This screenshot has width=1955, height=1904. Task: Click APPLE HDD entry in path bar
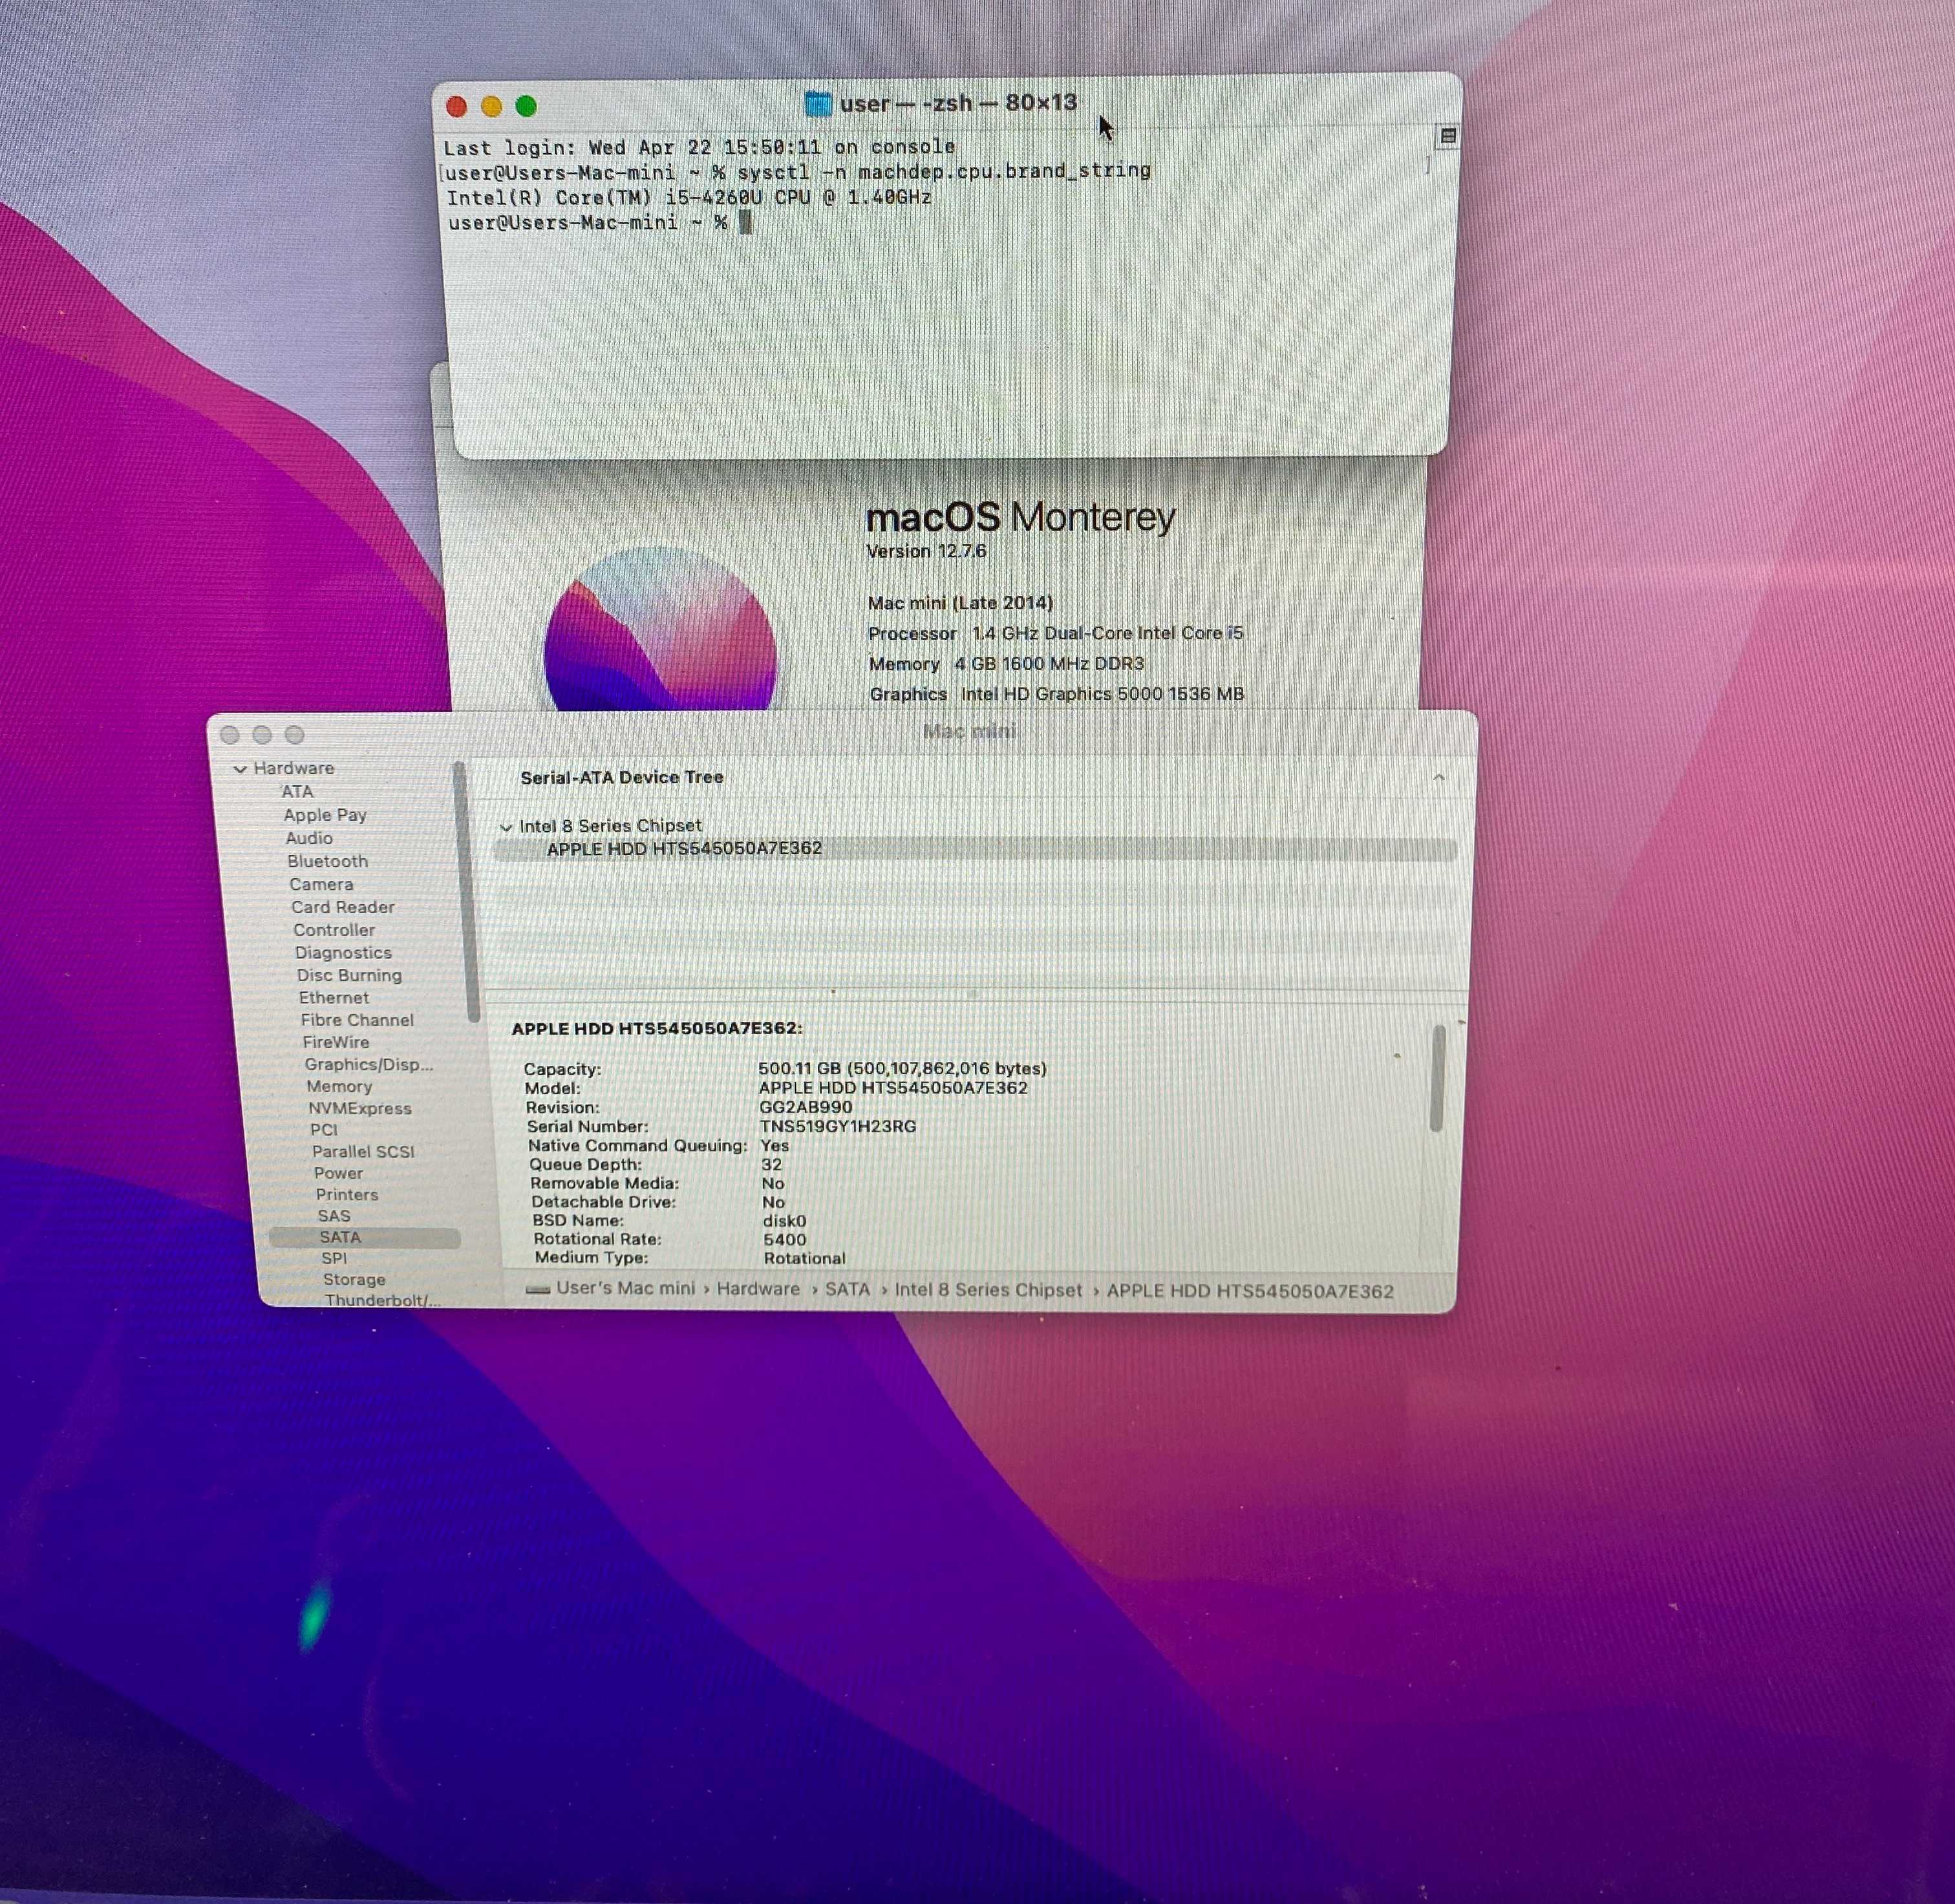[1250, 1292]
